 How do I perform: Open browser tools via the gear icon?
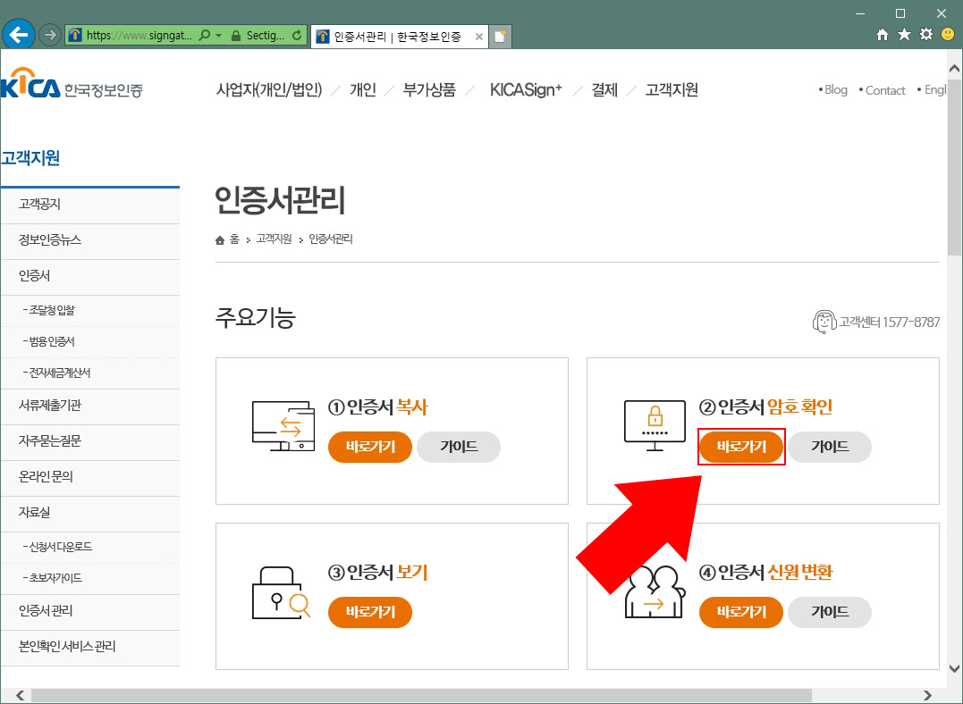pyautogui.click(x=925, y=33)
